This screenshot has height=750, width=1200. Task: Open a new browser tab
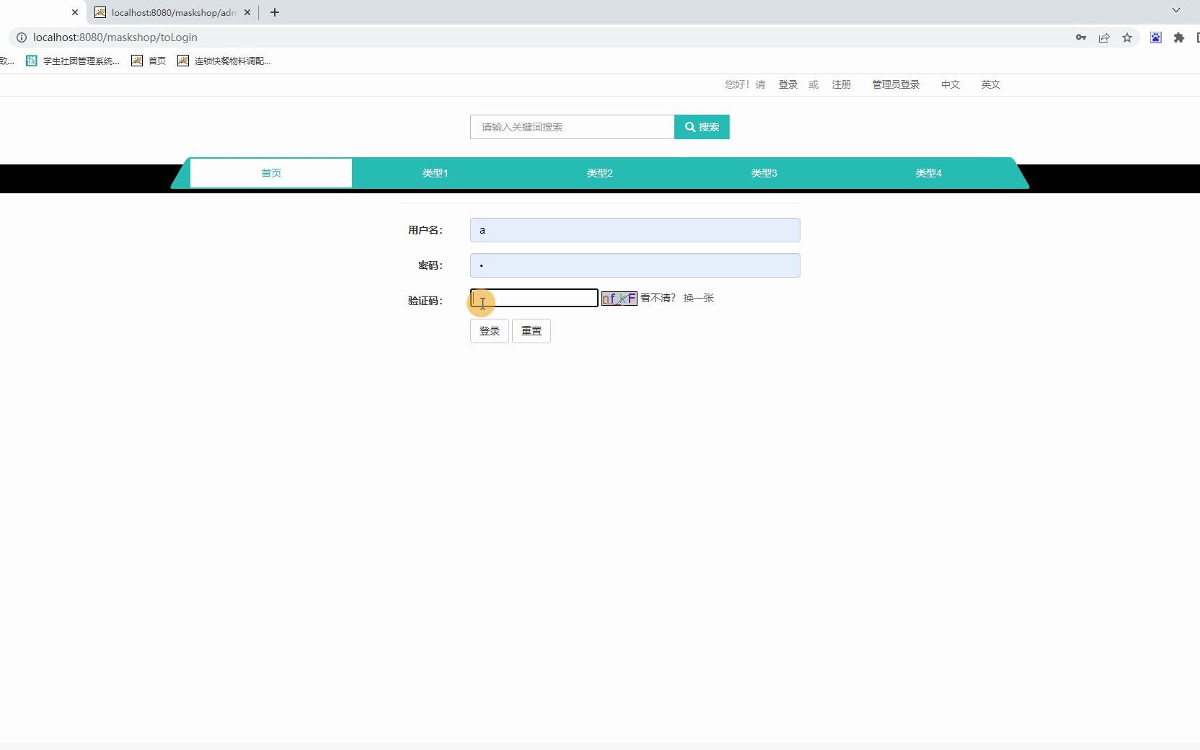point(275,12)
